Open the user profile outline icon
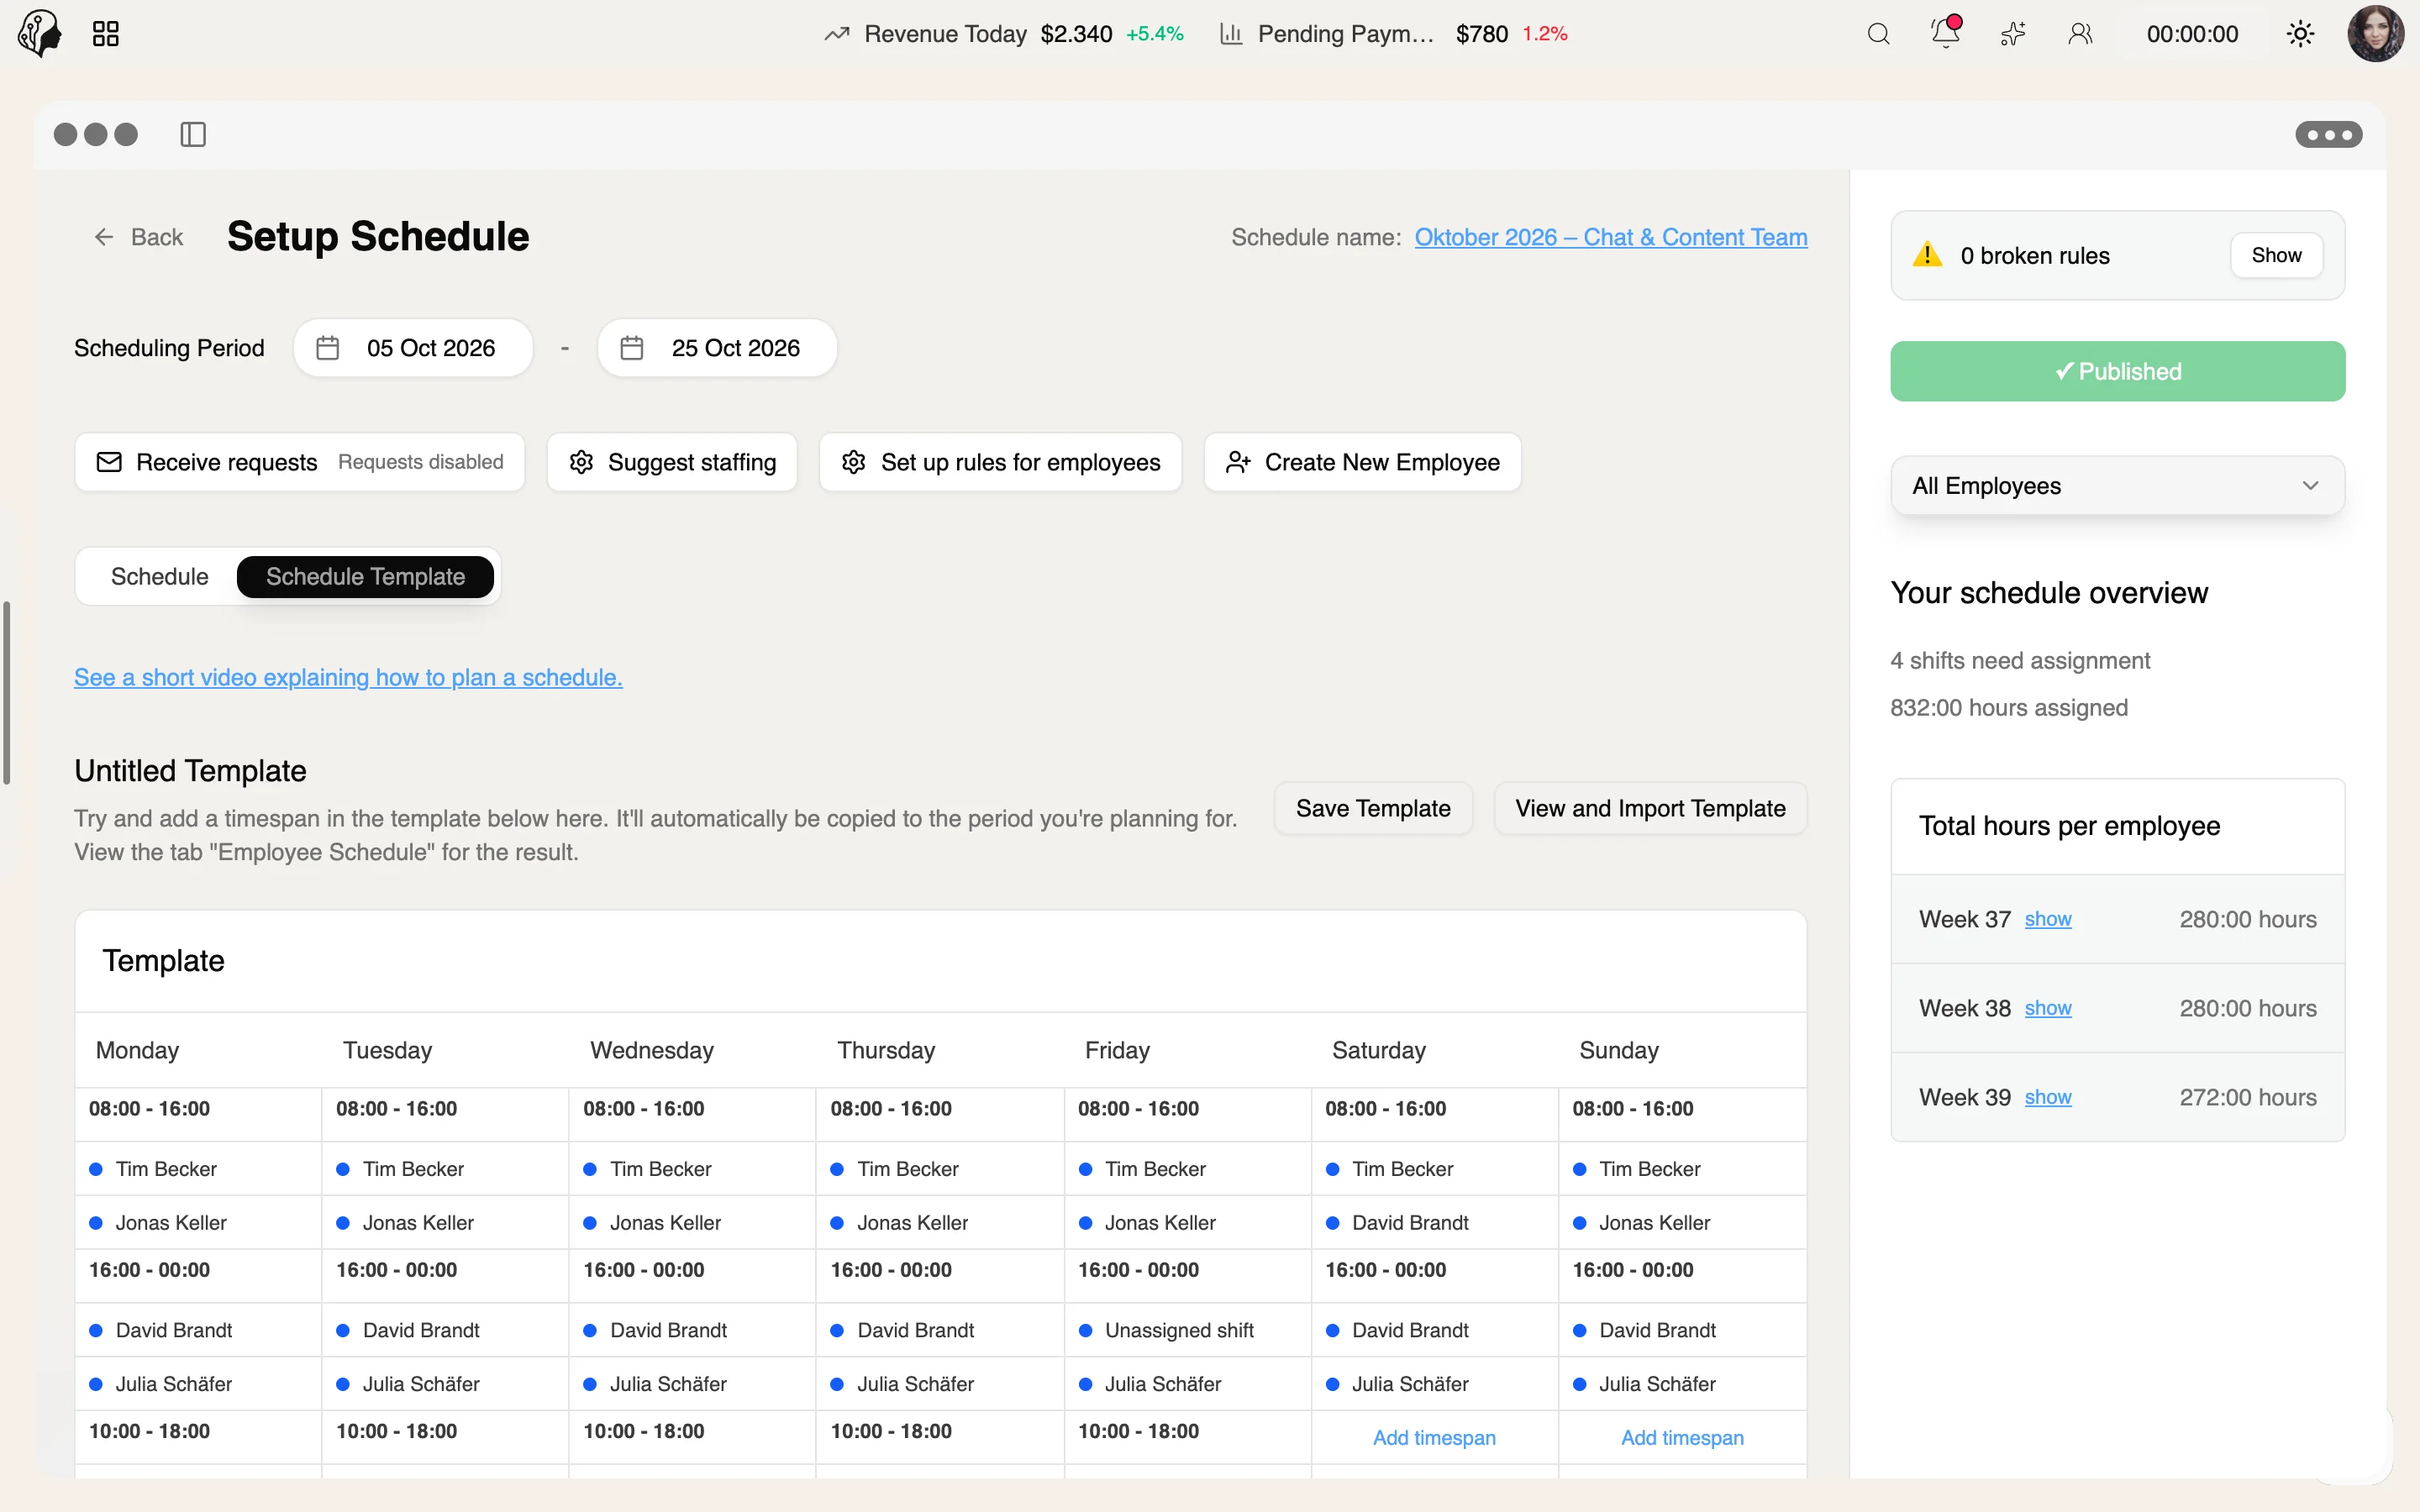This screenshot has width=2420, height=1512. 2080,34
